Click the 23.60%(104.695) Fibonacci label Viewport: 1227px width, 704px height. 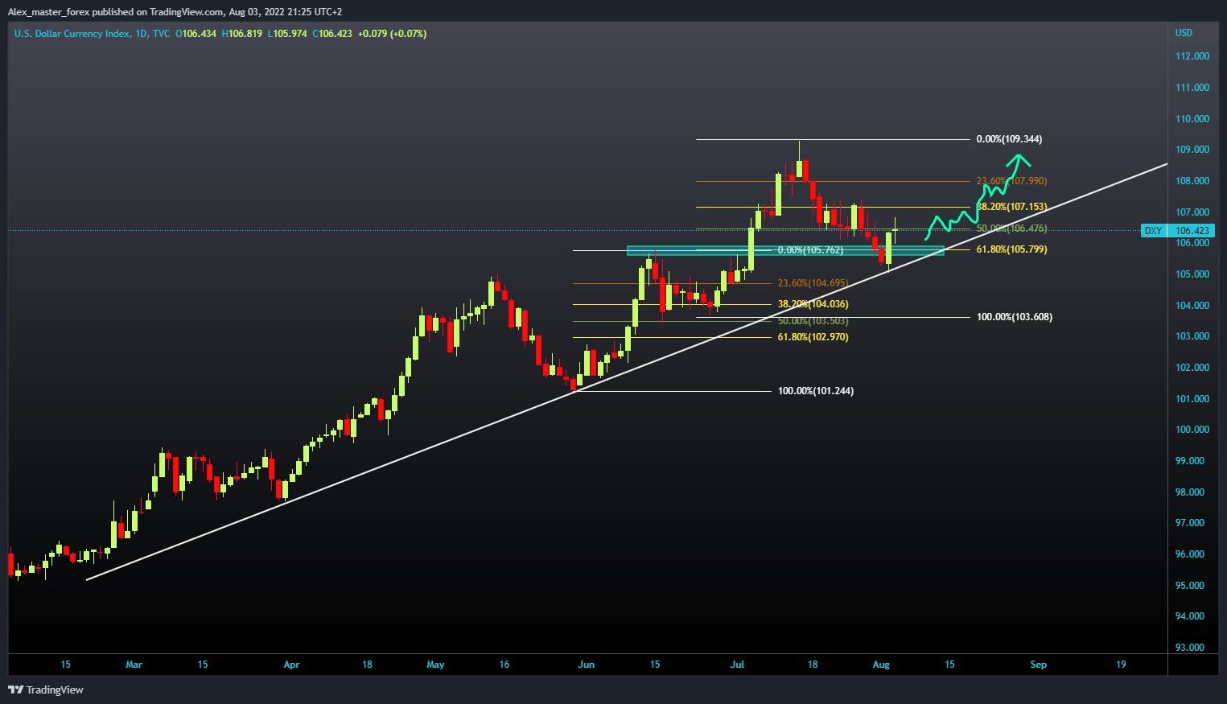tap(813, 283)
